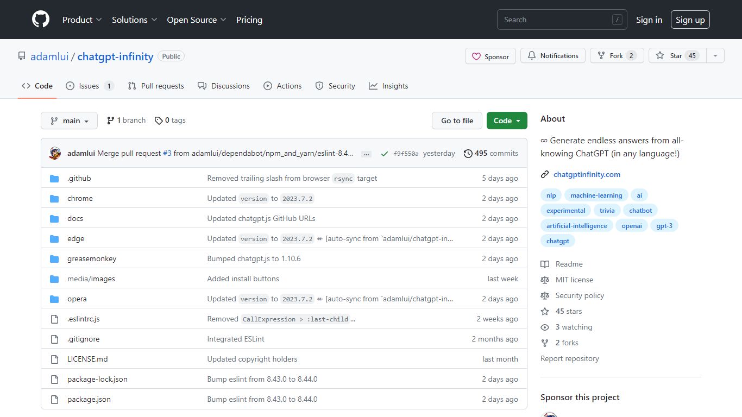Image resolution: width=742 pixels, height=417 pixels.
Task: Switch to the Issues tab
Action: coord(90,86)
